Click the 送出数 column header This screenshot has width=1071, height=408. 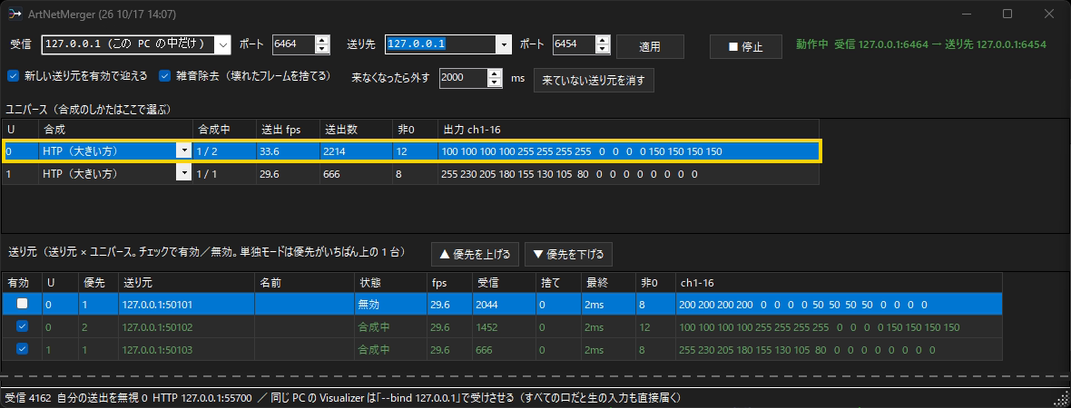355,129
